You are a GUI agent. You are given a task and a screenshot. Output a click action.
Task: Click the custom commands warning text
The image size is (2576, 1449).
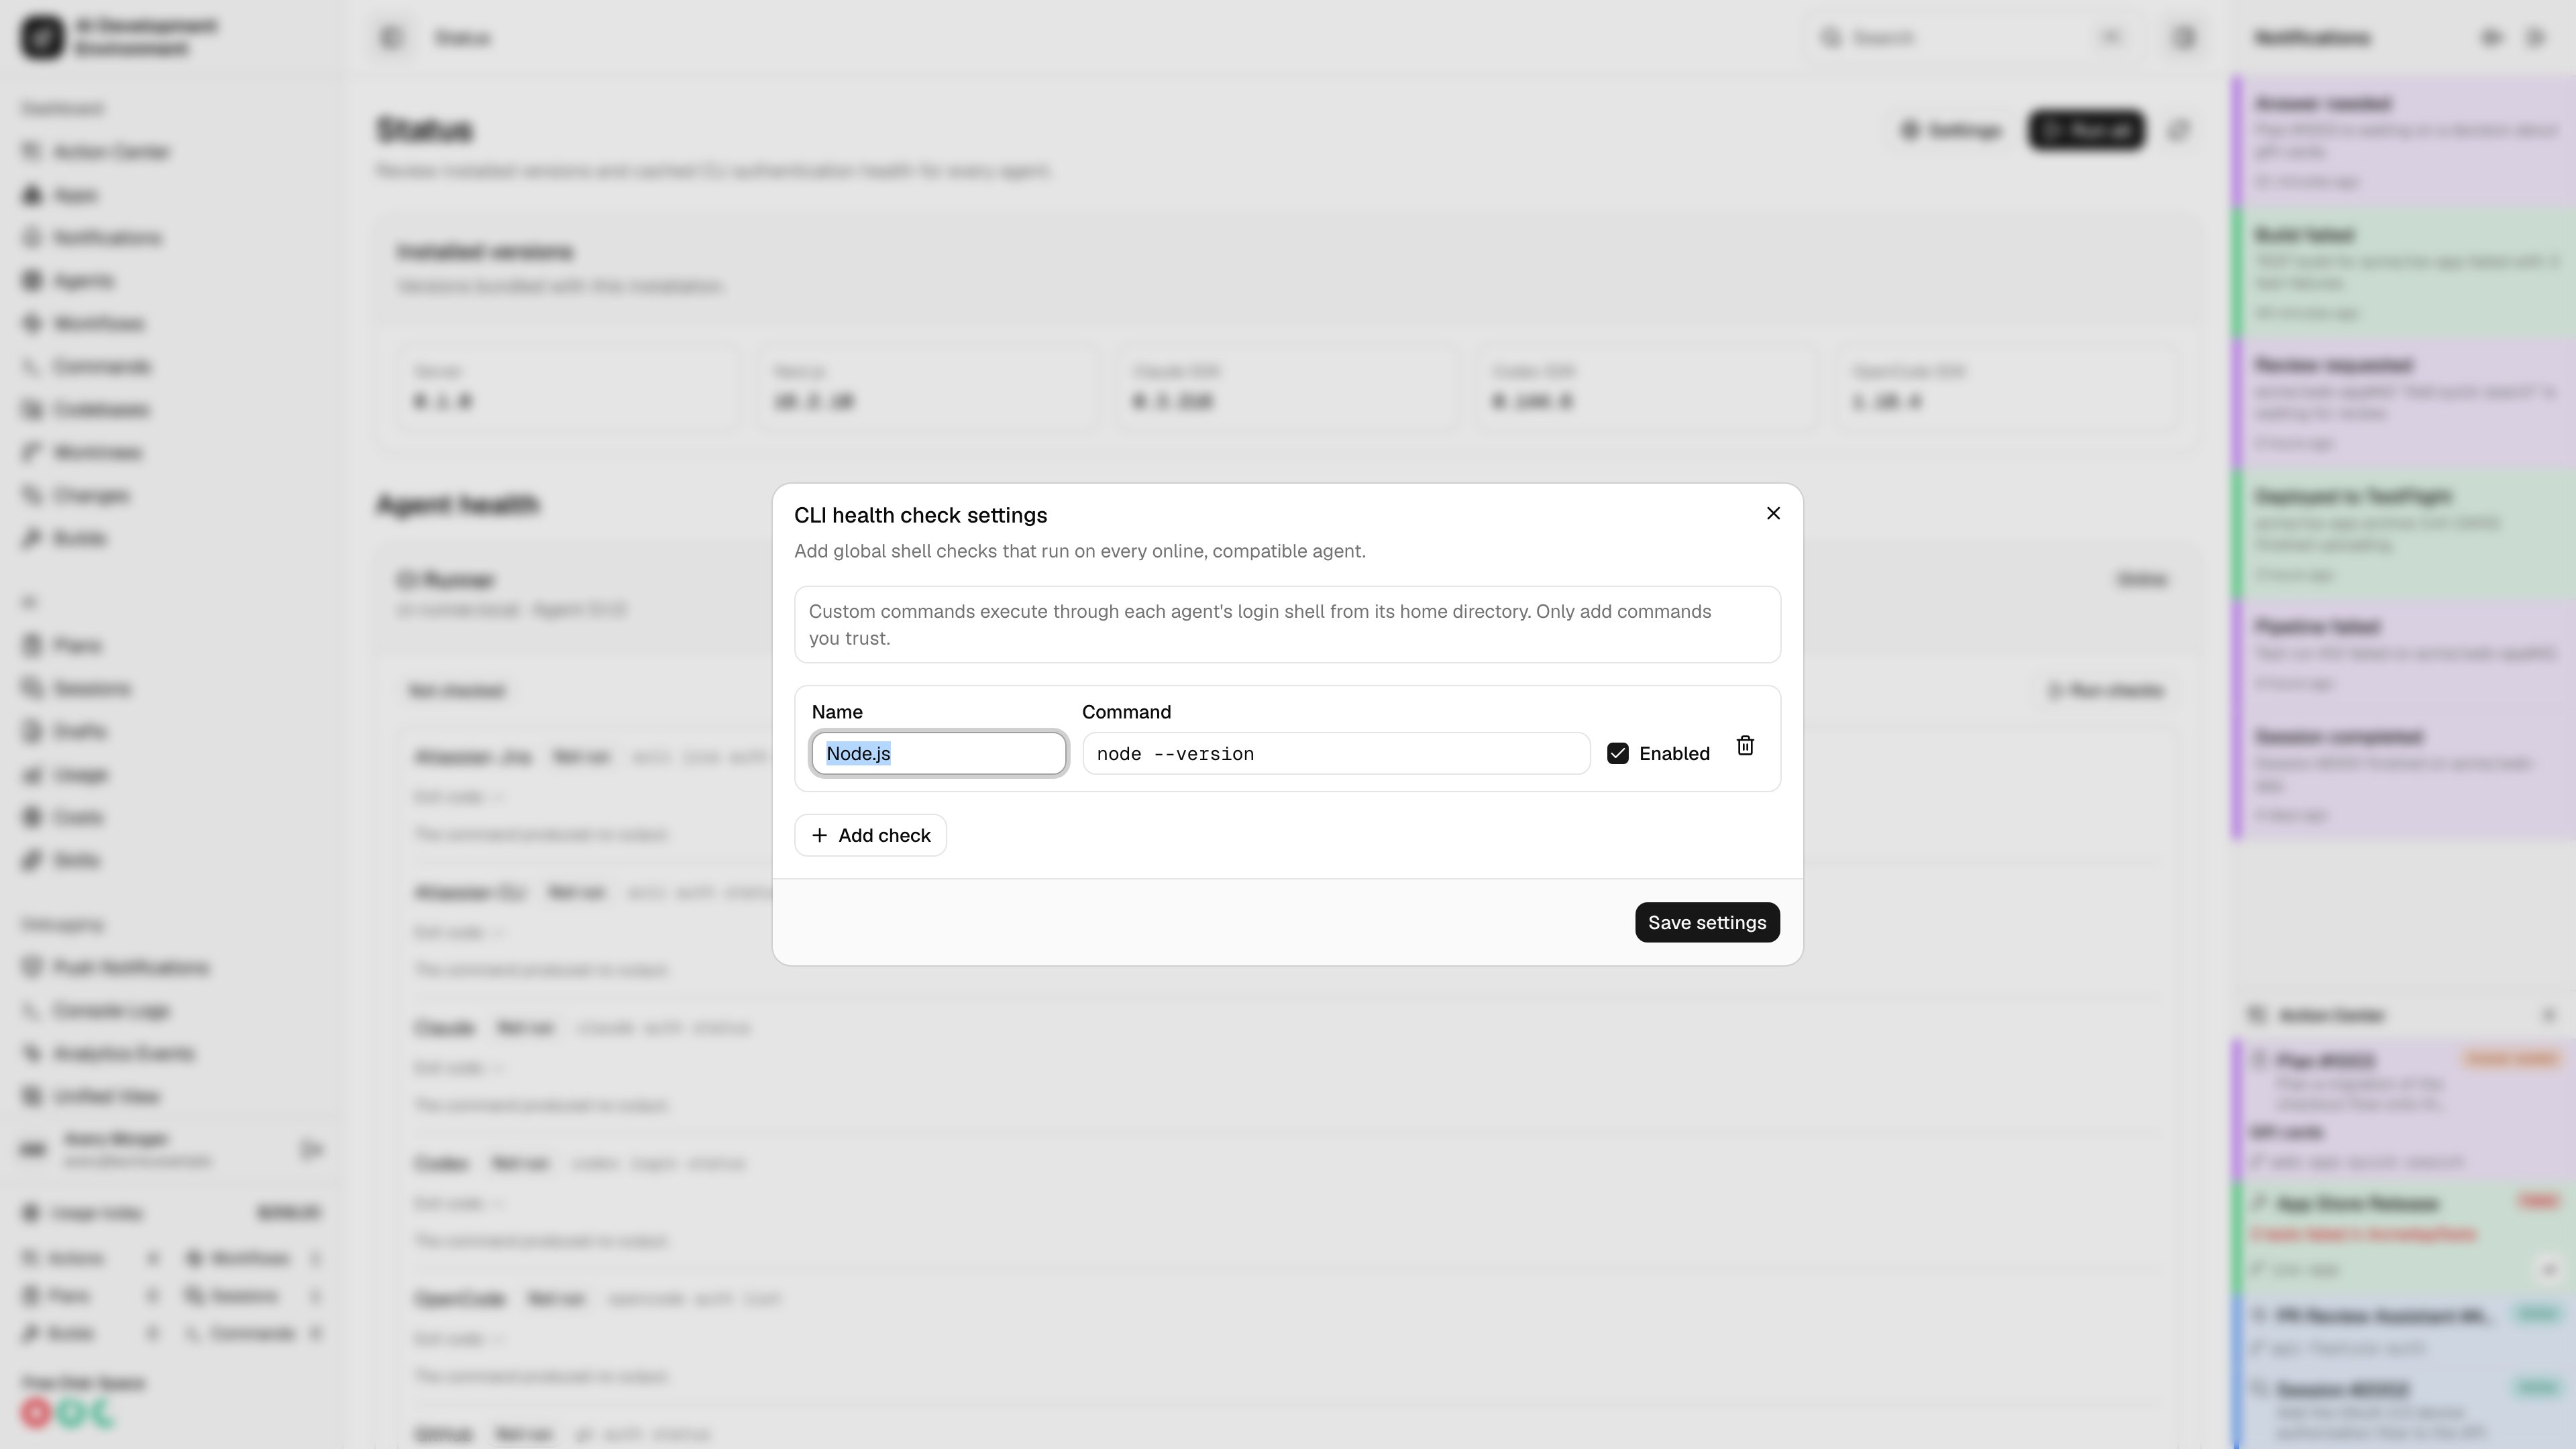point(1260,624)
